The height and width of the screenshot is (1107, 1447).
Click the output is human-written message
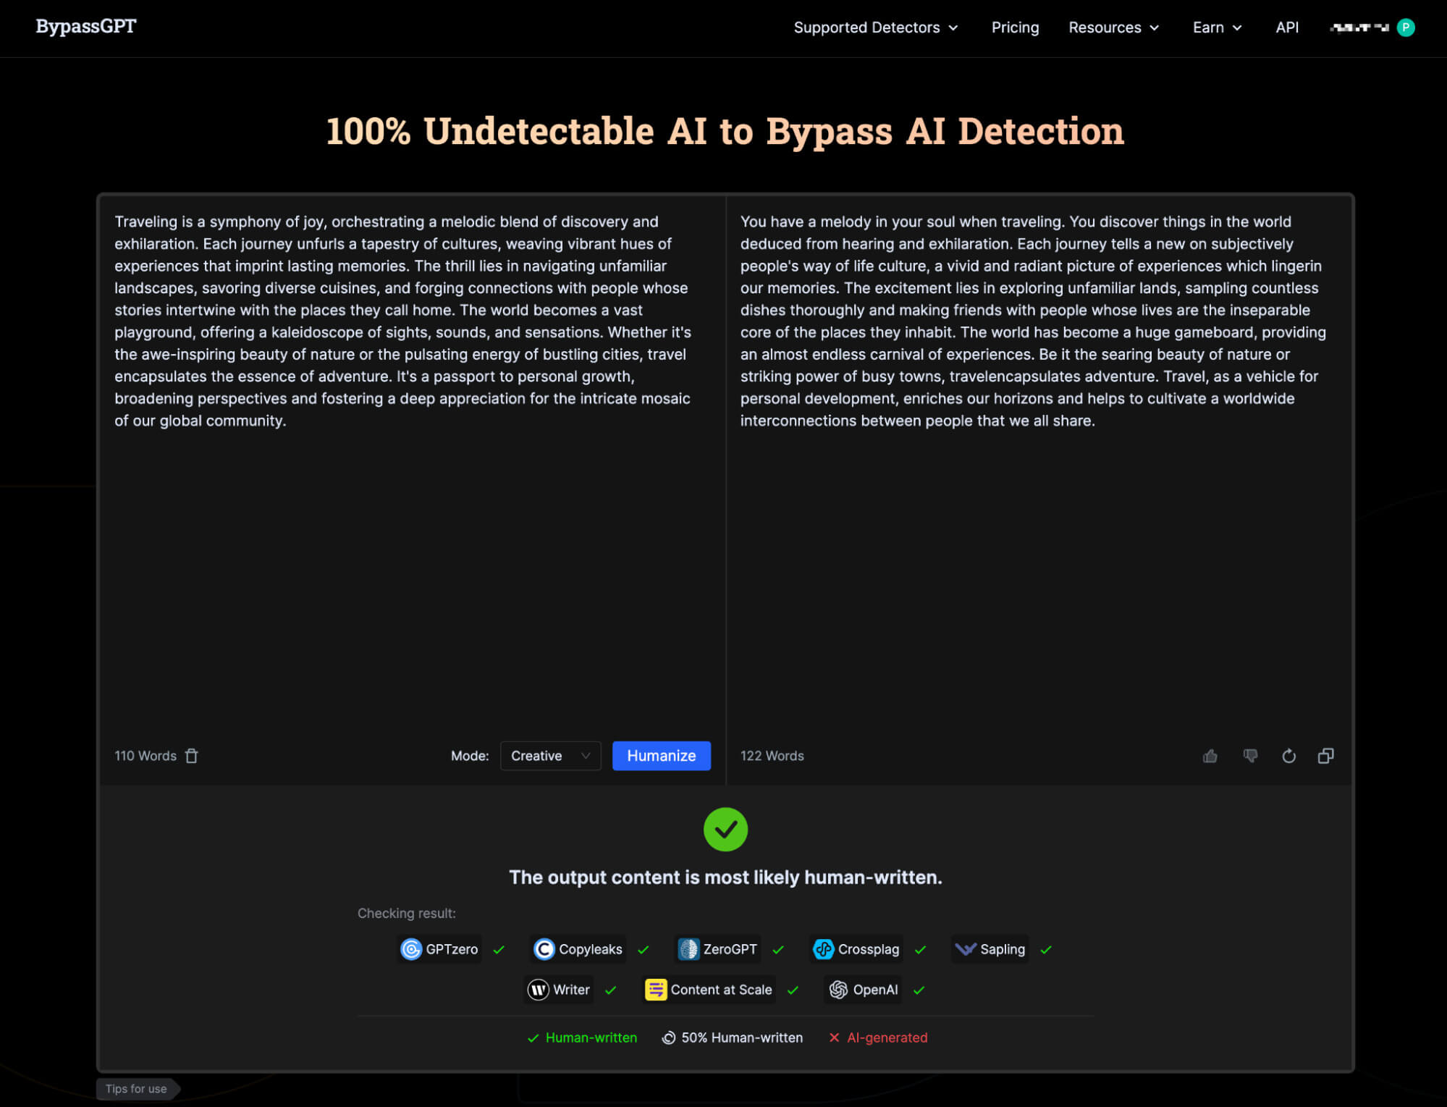coord(725,877)
